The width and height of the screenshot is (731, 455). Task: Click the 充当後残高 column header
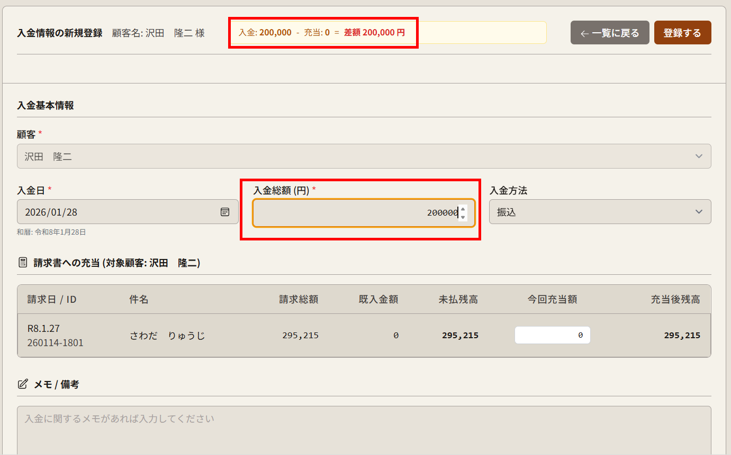675,300
